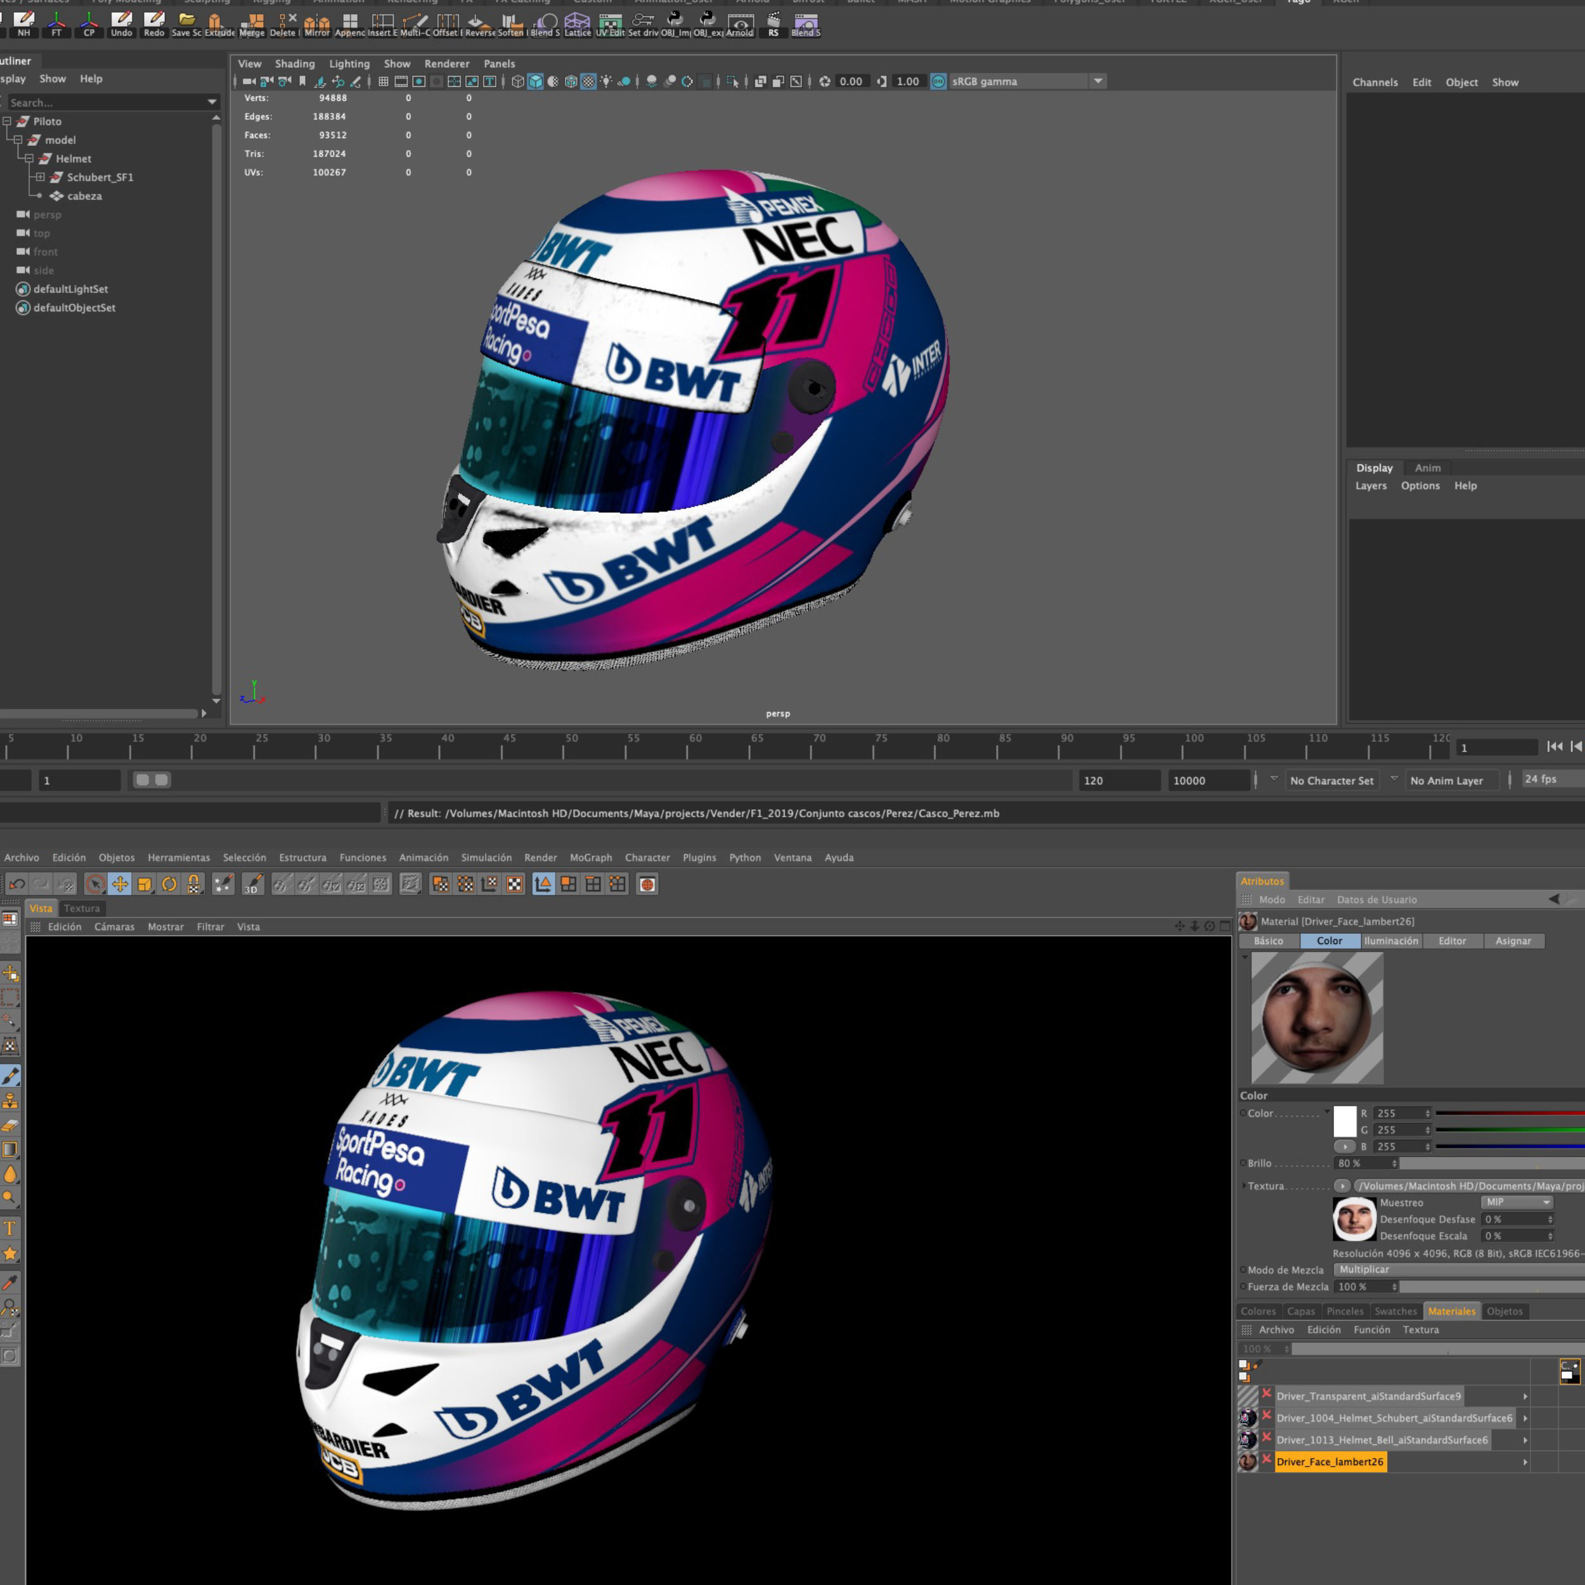Click the attribute manager back arrow

[1554, 899]
